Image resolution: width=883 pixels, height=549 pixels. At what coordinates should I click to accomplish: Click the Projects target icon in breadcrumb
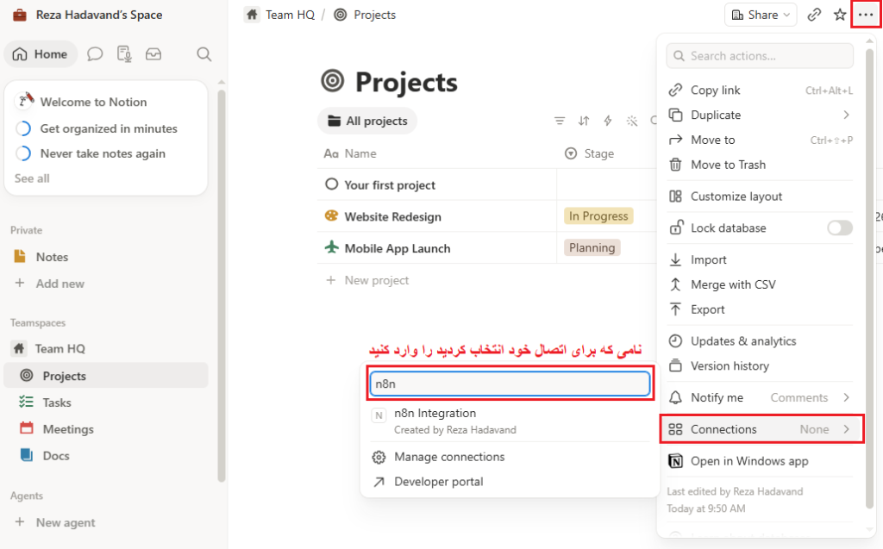point(340,15)
